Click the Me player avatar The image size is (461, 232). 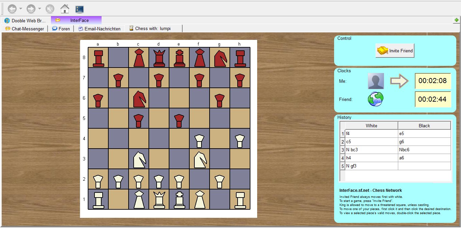(x=376, y=81)
